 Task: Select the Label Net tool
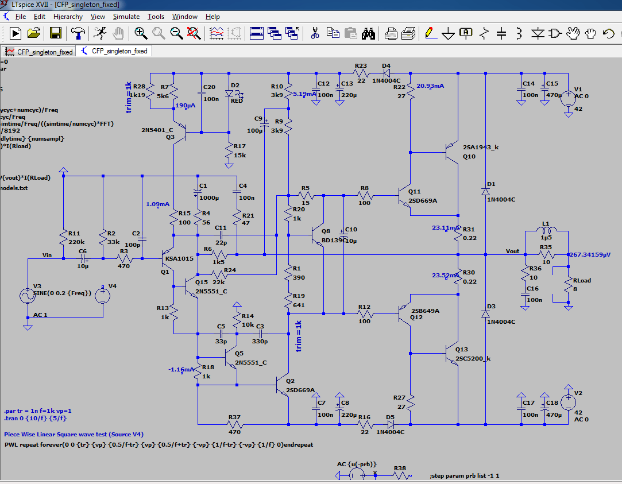coord(466,33)
